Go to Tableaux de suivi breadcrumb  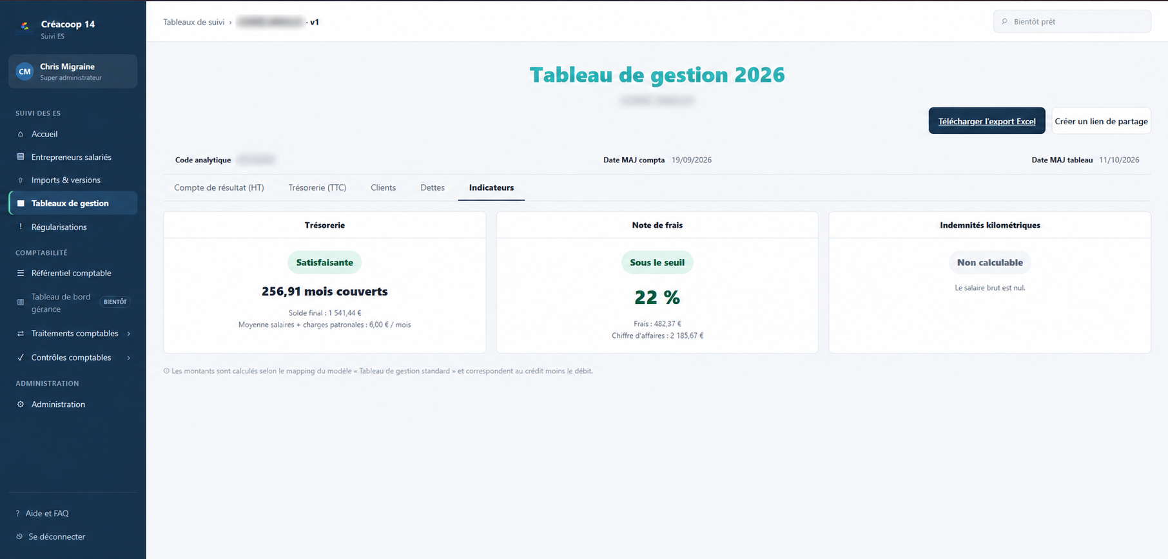194,22
